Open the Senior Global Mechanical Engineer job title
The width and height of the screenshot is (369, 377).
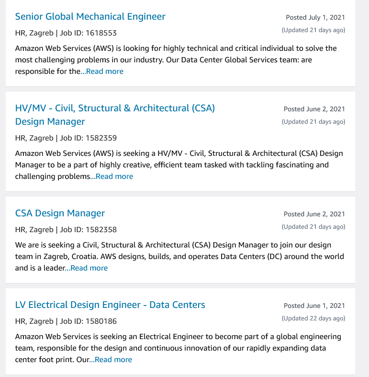[x=90, y=17]
